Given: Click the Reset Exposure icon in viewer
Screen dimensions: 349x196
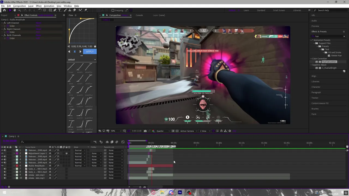Looking at the screenshot, I should pos(230,131).
